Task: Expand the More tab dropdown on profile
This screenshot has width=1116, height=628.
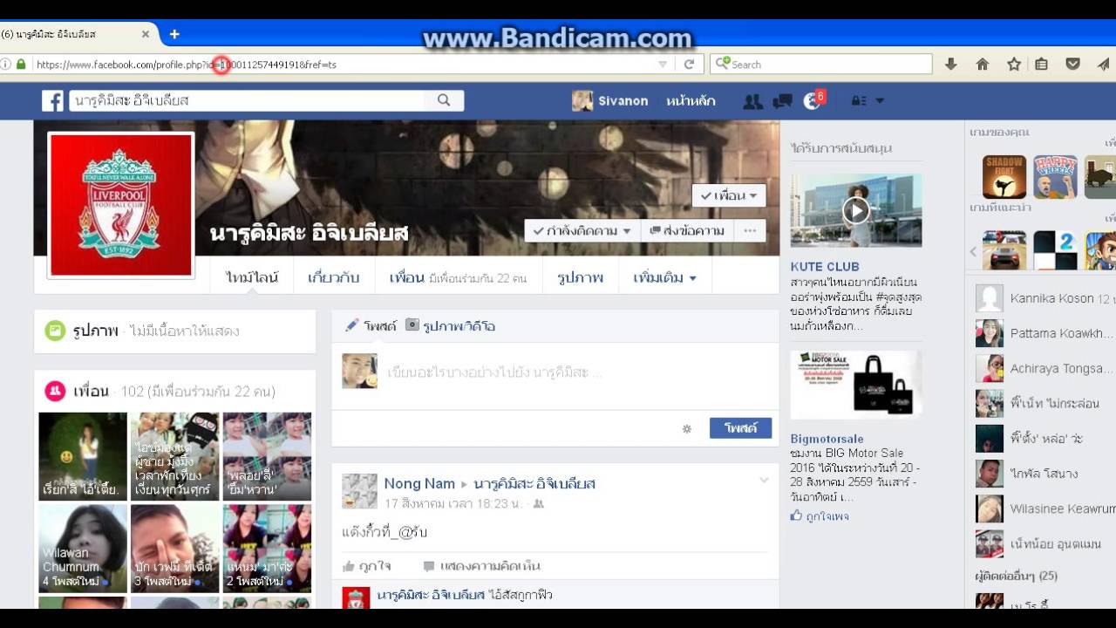Action: tap(664, 277)
